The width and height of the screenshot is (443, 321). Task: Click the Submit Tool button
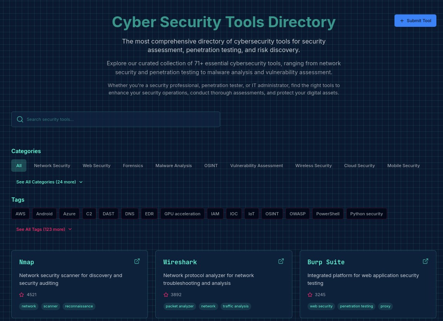pos(415,21)
